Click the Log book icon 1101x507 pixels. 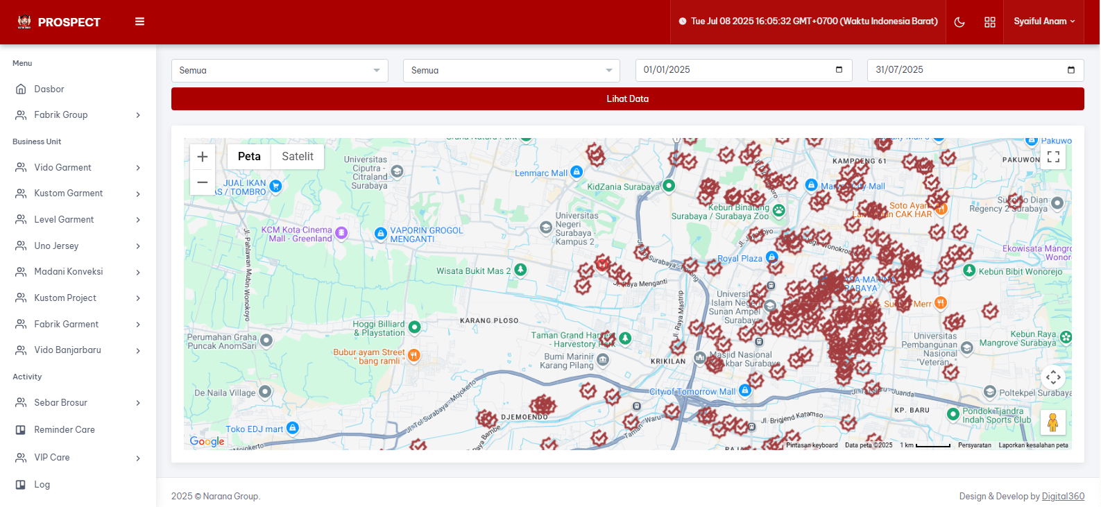pyautogui.click(x=21, y=485)
